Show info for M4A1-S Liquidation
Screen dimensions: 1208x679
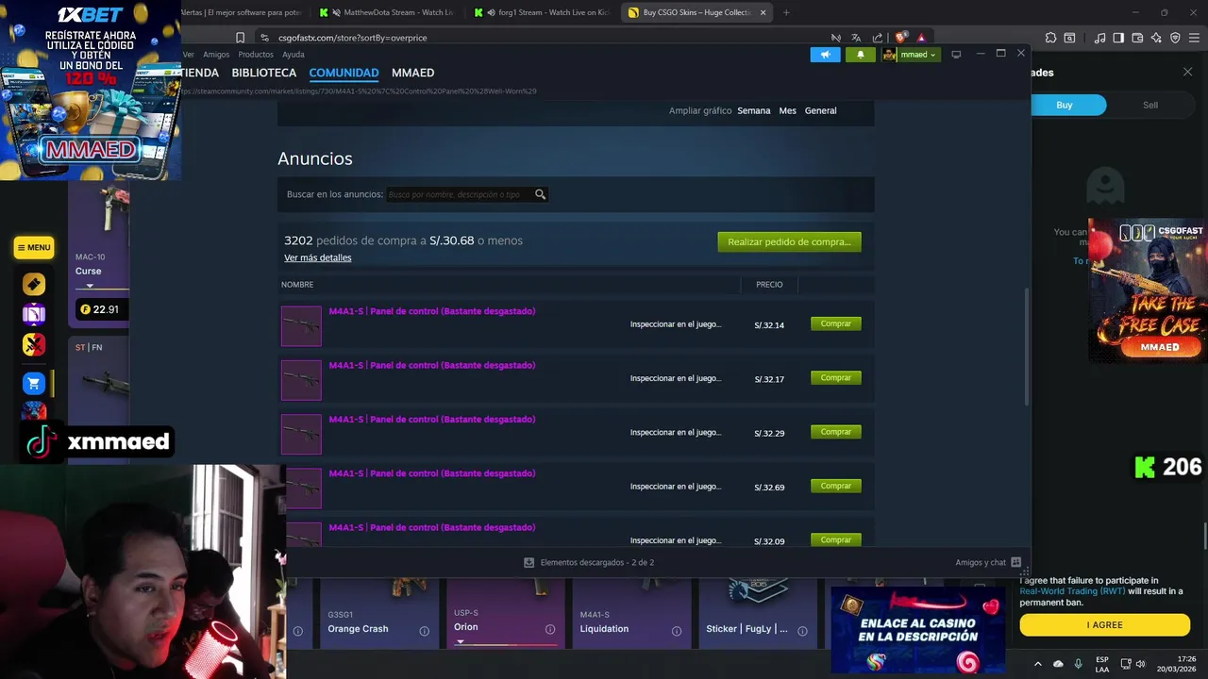tap(677, 631)
